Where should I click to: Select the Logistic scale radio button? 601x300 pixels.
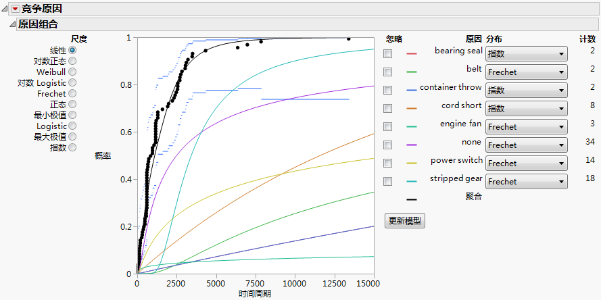point(72,126)
